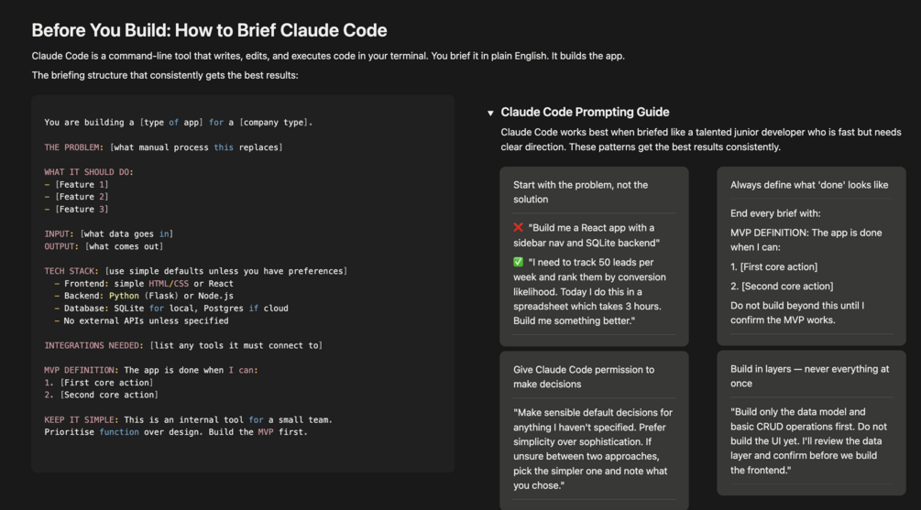
Task: Click the green check mark emoji
Action: (518, 262)
